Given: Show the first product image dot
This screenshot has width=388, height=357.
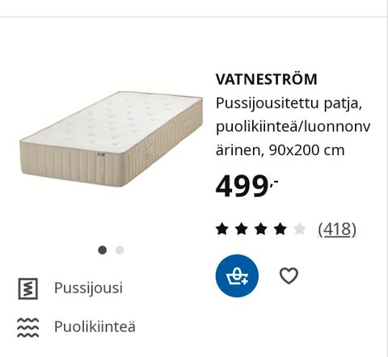Looking at the screenshot, I should (103, 250).
